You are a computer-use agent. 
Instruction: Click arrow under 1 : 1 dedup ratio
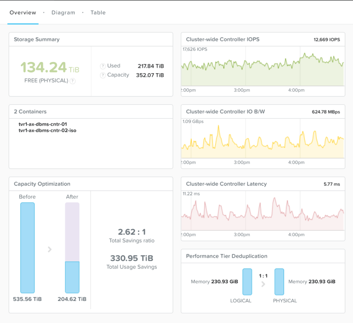263,284
